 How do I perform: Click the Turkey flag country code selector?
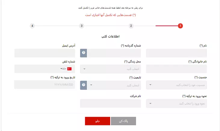(66, 69)
